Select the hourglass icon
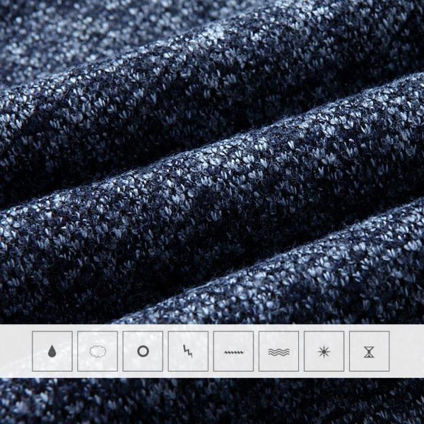The image size is (424, 424). point(369,351)
